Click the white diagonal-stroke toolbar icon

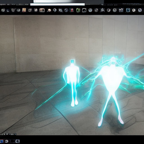[60, 10]
